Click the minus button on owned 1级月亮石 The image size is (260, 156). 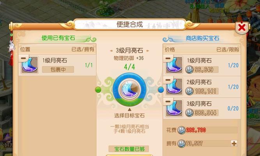click(23, 58)
